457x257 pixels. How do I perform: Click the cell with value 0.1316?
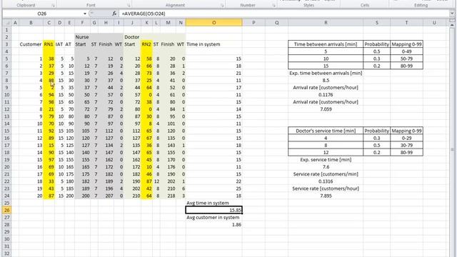point(326,181)
